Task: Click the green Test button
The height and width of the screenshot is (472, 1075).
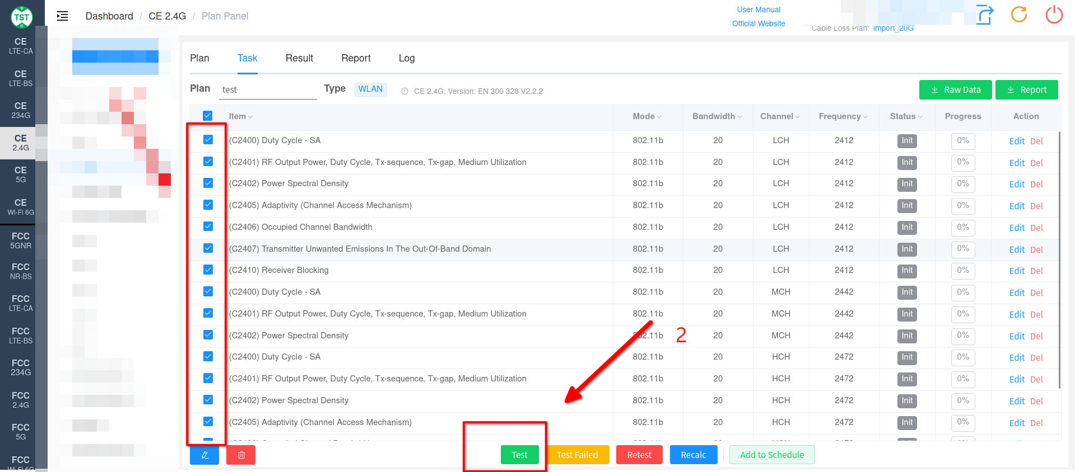Action: point(519,455)
